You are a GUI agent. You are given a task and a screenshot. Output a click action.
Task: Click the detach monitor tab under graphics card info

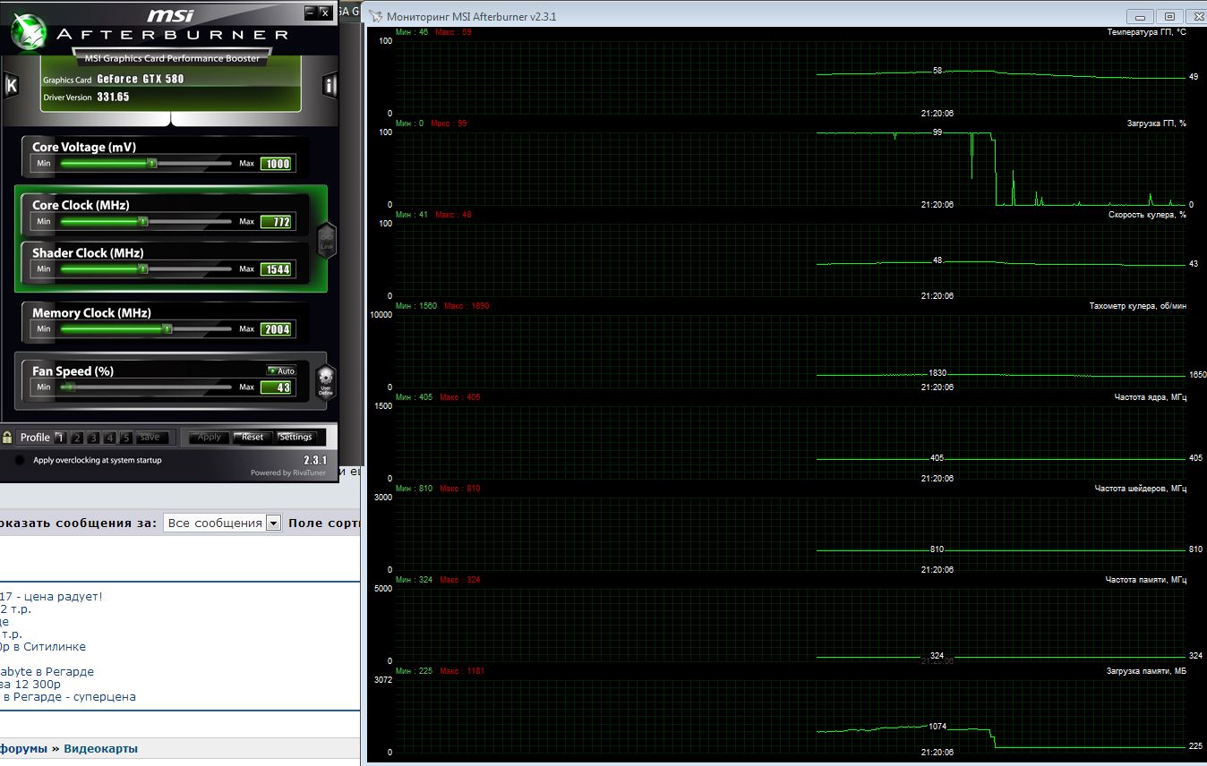click(x=170, y=119)
